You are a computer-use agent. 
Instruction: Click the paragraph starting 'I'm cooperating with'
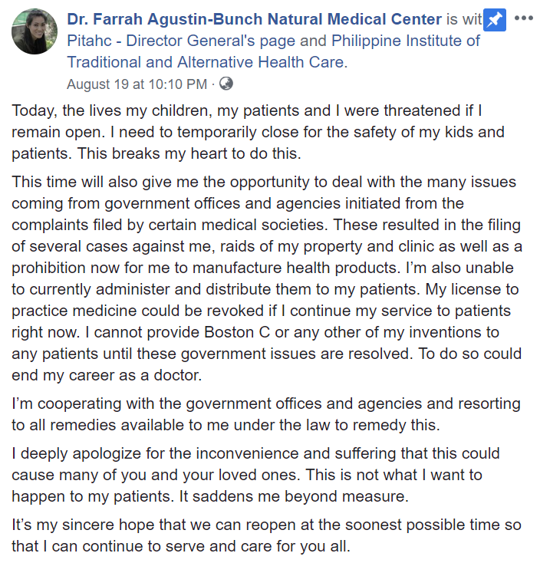click(266, 414)
